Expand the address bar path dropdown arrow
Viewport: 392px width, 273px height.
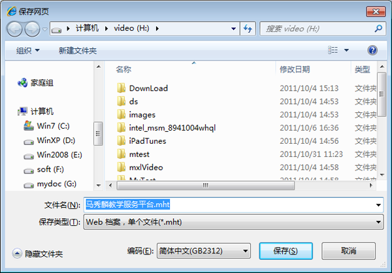point(233,29)
